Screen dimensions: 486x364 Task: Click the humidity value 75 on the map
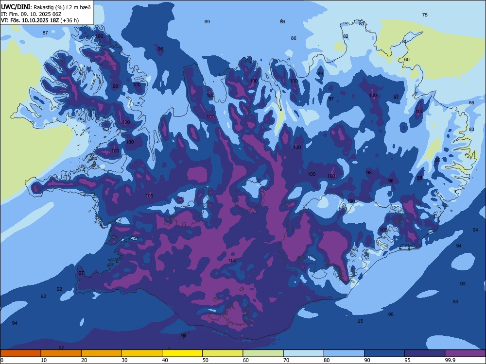point(425,15)
